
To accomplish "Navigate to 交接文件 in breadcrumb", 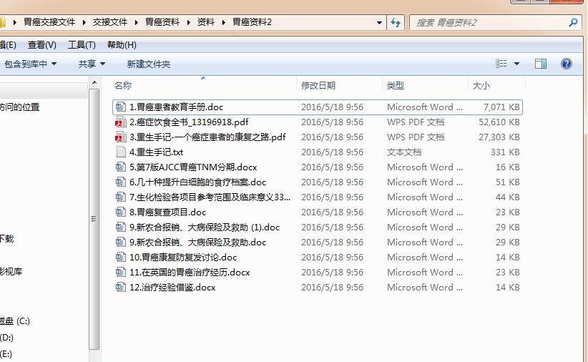I will tap(110, 22).
